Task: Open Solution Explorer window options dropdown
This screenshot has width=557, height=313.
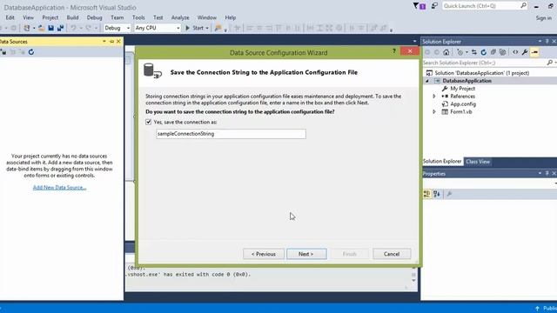Action: pos(540,42)
